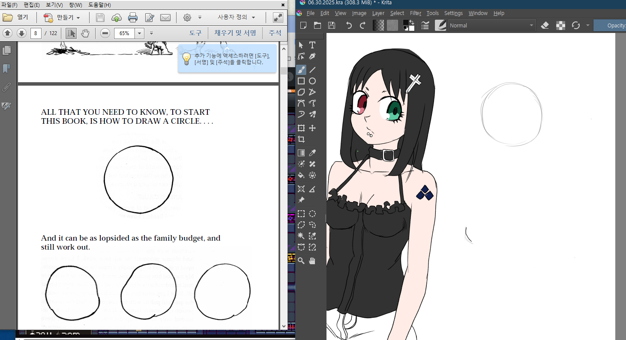This screenshot has width=626, height=340.
Task: Choose the Gradient tool in Krita
Action: (x=301, y=153)
